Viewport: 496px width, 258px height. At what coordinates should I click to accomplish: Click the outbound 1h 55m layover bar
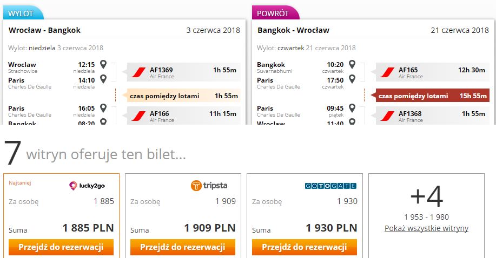pyautogui.click(x=183, y=96)
